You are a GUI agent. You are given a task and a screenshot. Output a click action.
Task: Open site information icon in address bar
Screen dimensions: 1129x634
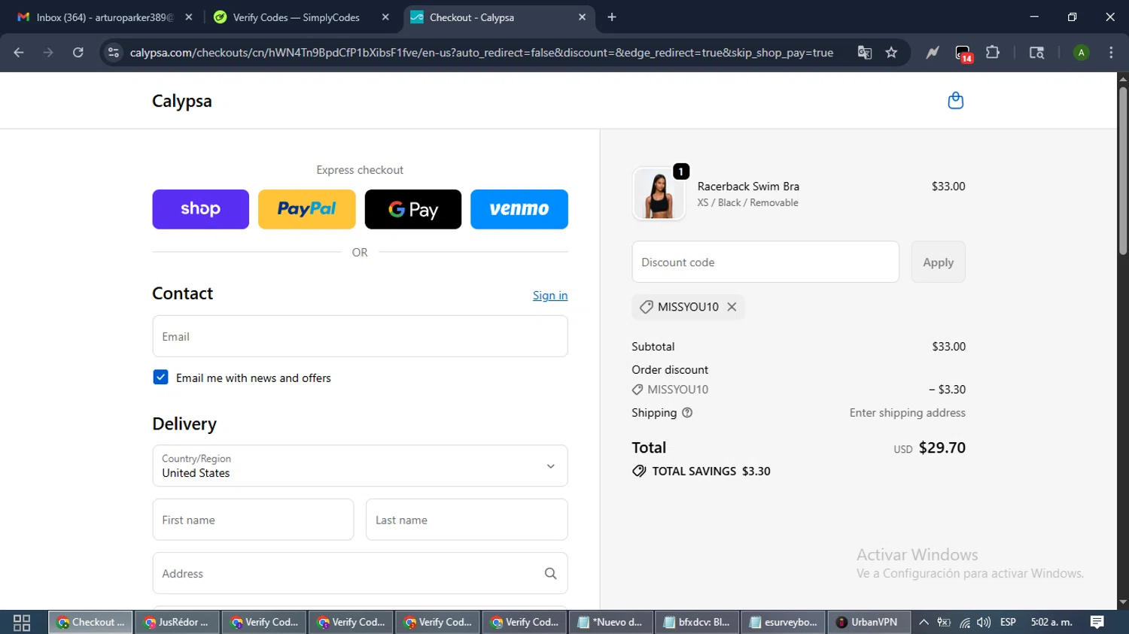[114, 53]
